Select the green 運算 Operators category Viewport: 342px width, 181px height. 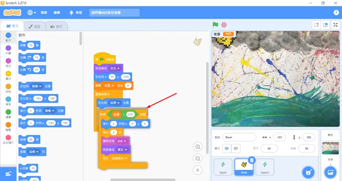click(8, 114)
